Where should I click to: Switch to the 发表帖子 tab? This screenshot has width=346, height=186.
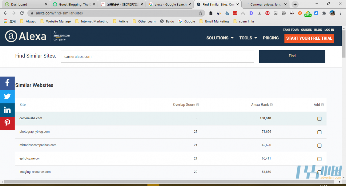(x=122, y=4)
